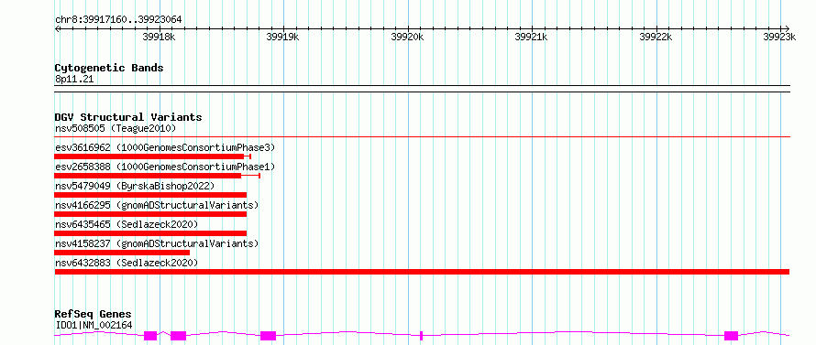The width and height of the screenshot is (816, 345).
Task: Open variant esv2658388 label
Action: coord(165,167)
